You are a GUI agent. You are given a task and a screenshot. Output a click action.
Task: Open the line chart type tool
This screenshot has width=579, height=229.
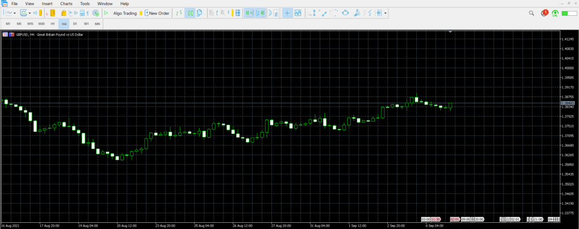[x=9, y=13]
